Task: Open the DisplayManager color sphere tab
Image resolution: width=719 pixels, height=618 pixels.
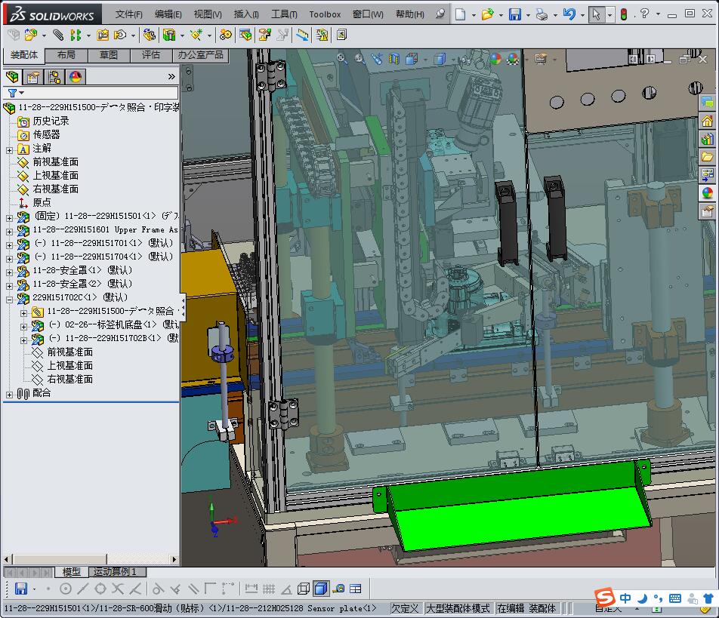Action: (x=76, y=76)
